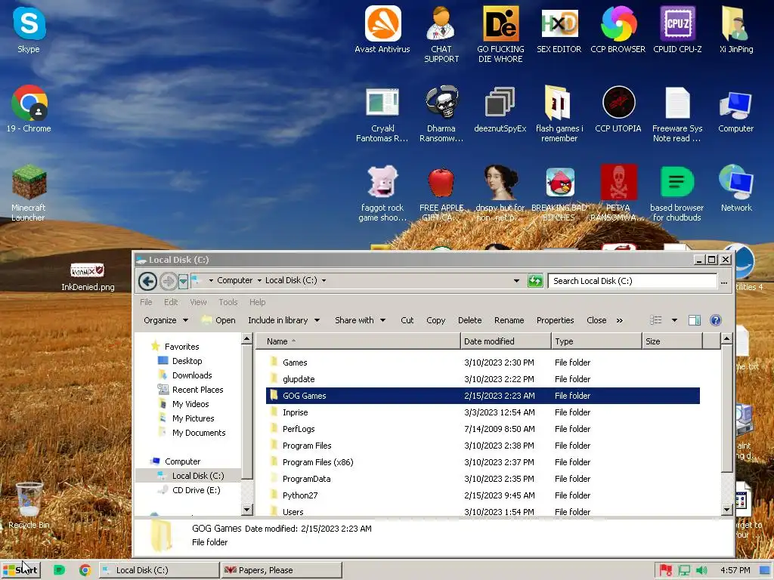Select CD Drive (E:) in navigation pane
The image size is (774, 580).
pyautogui.click(x=189, y=490)
